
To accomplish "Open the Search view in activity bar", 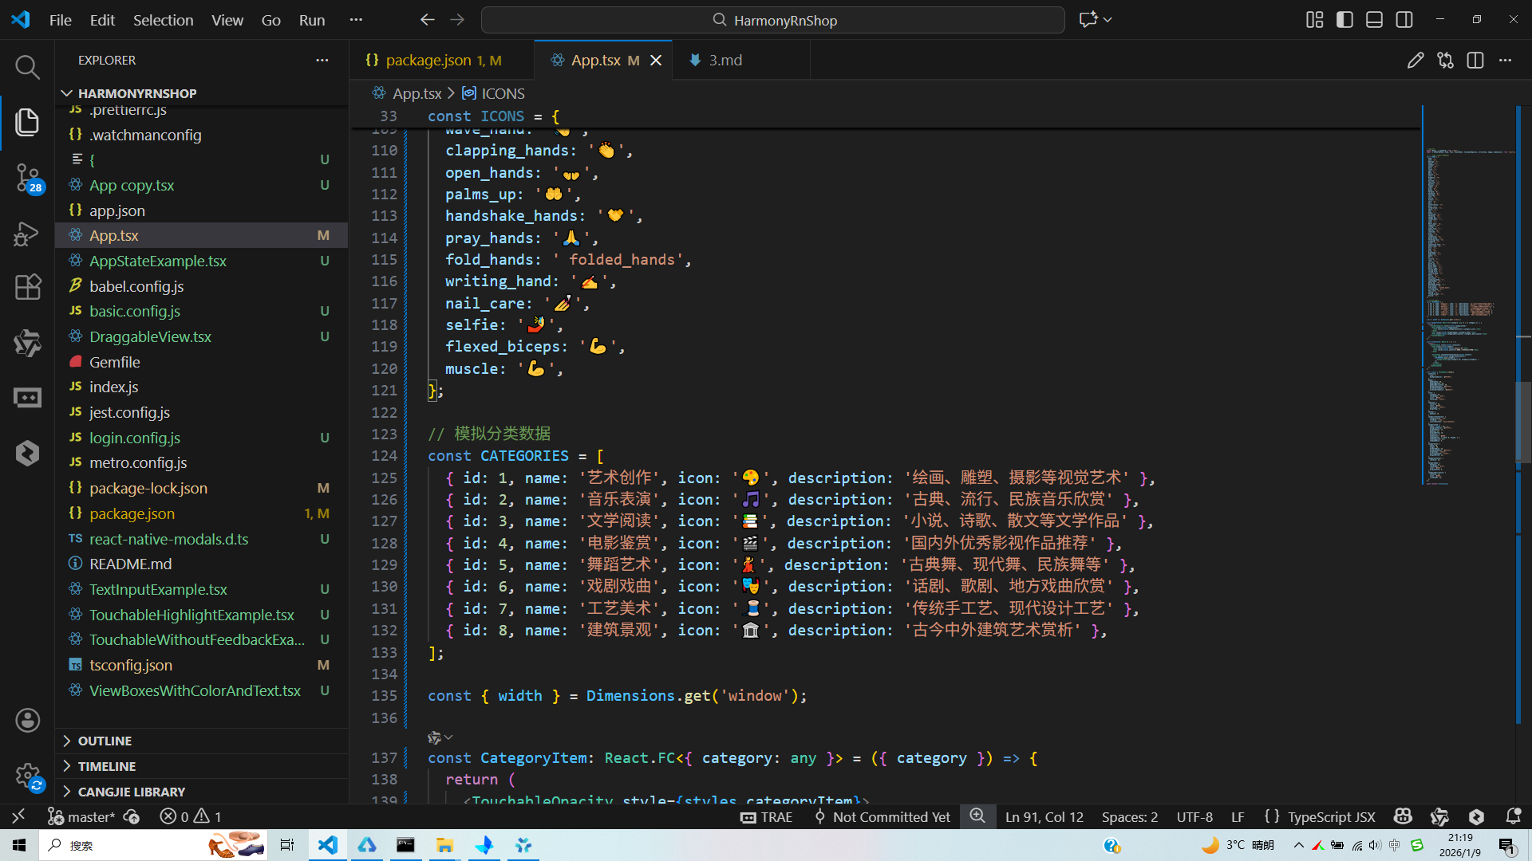I will pyautogui.click(x=27, y=67).
